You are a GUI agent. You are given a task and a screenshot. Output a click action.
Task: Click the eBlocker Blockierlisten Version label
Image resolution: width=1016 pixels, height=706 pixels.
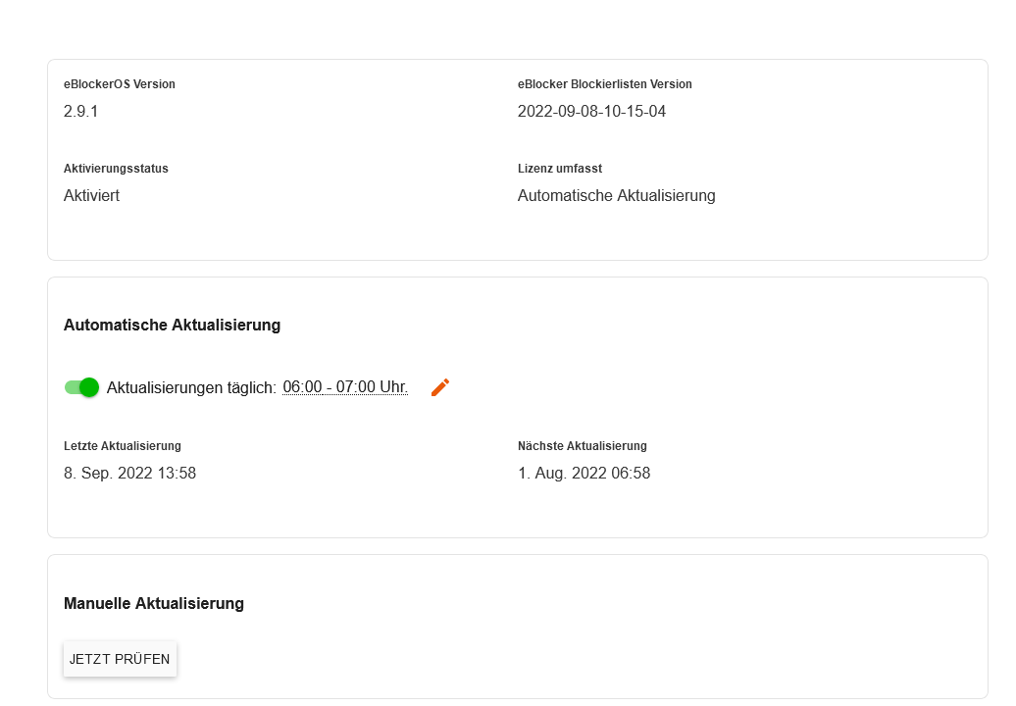pos(604,84)
